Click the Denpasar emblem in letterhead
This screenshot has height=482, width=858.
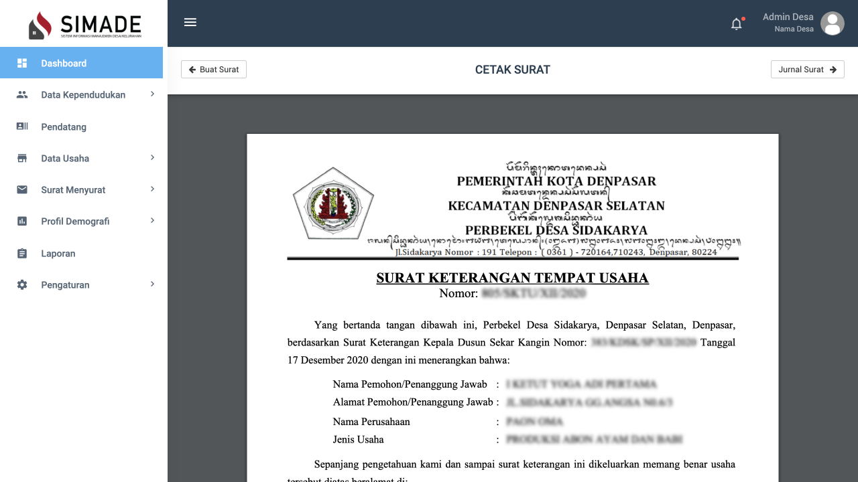[333, 204]
